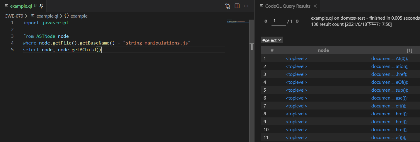Open 'documen ... eOf());' result link
This screenshot has height=142, width=420.
pyautogui.click(x=390, y=82)
